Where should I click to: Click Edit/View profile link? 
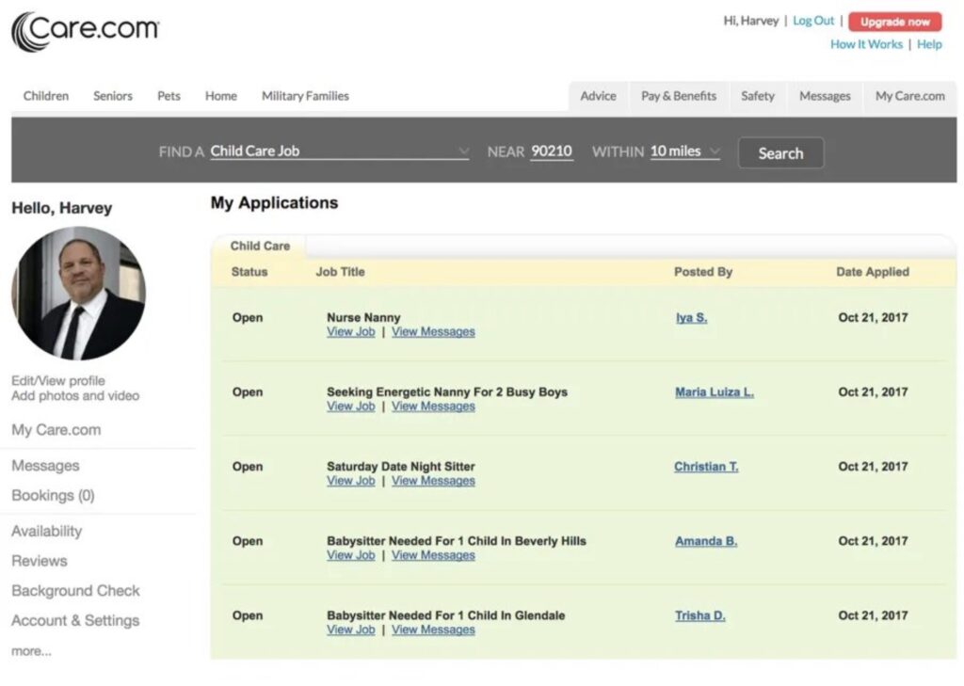coord(58,381)
